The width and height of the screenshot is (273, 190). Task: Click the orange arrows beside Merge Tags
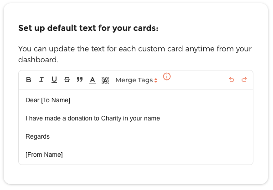pos(156,80)
